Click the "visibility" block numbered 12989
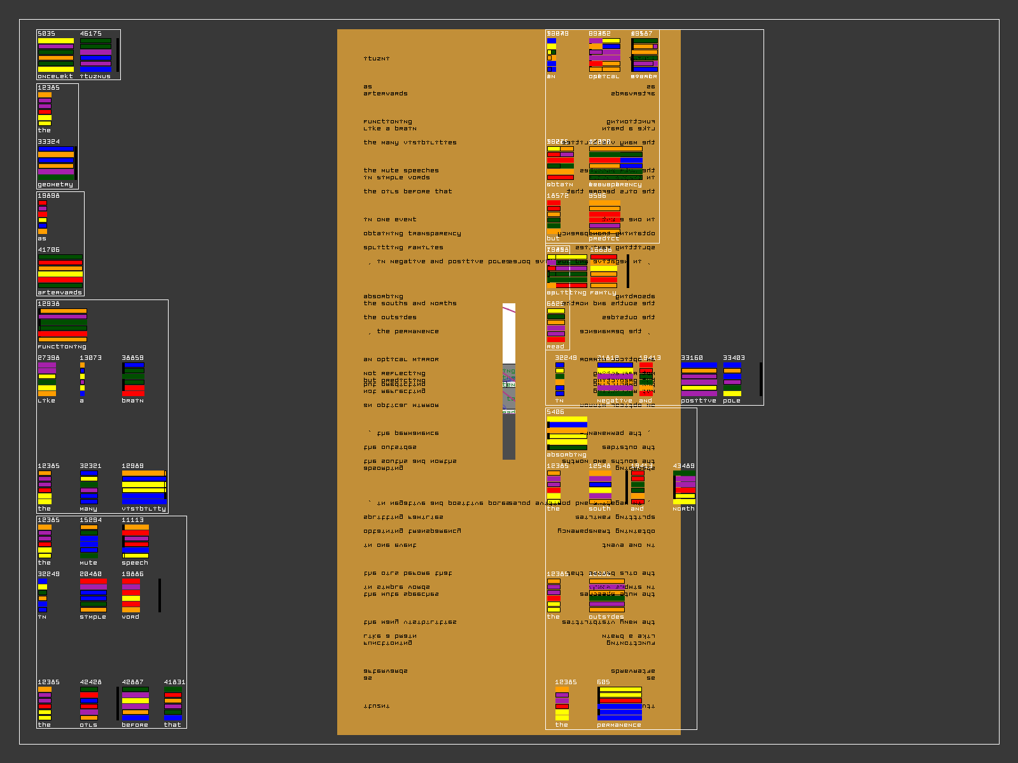The height and width of the screenshot is (763, 1018). point(144,487)
